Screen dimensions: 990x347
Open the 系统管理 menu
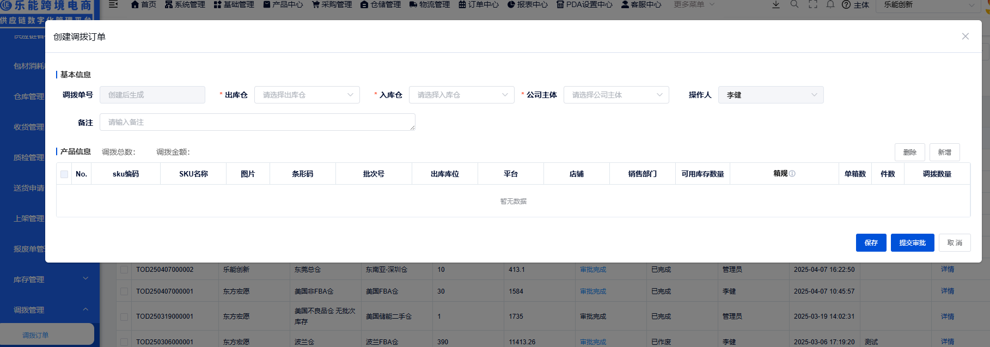tap(185, 4)
